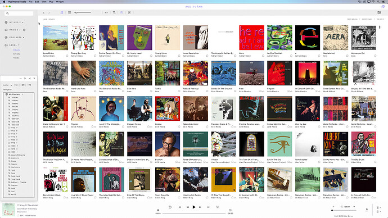Open the Jazz Rock playlist

(x=15, y=176)
